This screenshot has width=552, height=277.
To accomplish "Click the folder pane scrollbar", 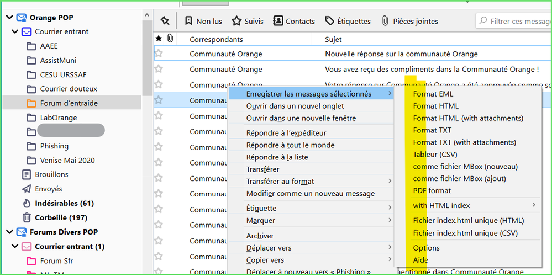I will [147, 58].
